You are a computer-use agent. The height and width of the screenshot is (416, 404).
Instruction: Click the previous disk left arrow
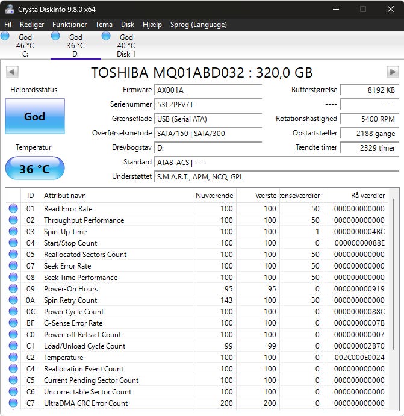pyautogui.click(x=11, y=72)
